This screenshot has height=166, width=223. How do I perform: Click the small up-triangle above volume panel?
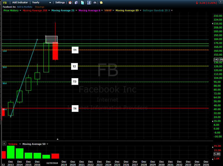pyautogui.click(x=58, y=139)
